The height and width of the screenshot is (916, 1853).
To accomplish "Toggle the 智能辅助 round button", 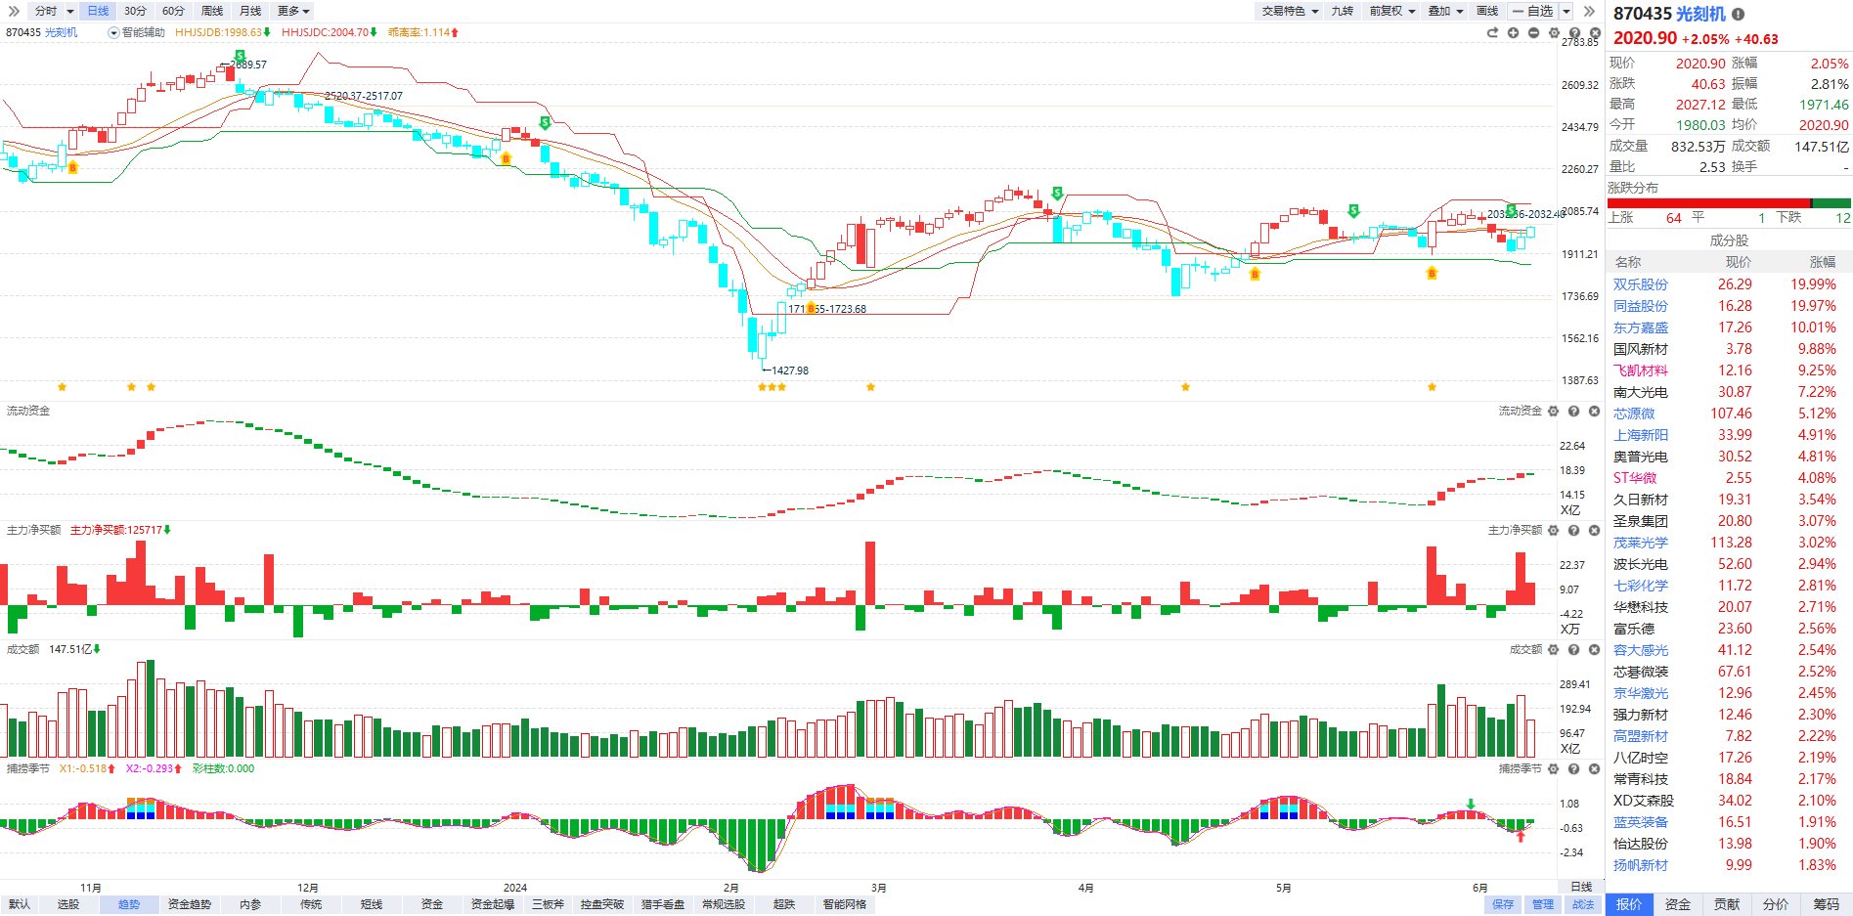I will (113, 33).
